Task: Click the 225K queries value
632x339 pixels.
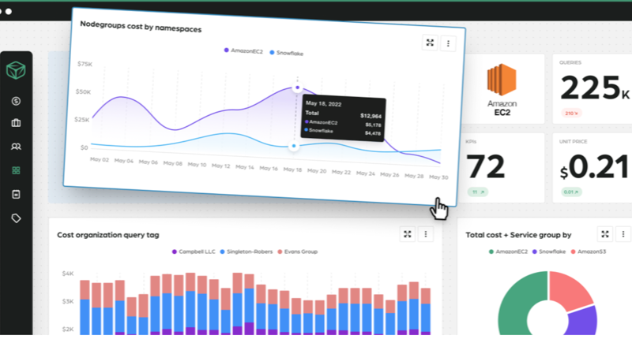Action: [595, 88]
